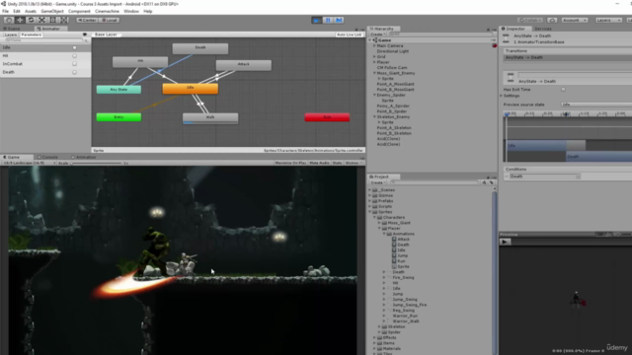632x355 pixels.
Task: Play the transition in the Preview panel
Action: coord(505,242)
